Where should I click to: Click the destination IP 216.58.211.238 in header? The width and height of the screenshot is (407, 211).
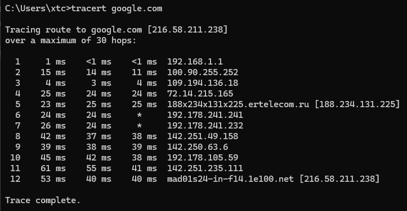click(187, 30)
